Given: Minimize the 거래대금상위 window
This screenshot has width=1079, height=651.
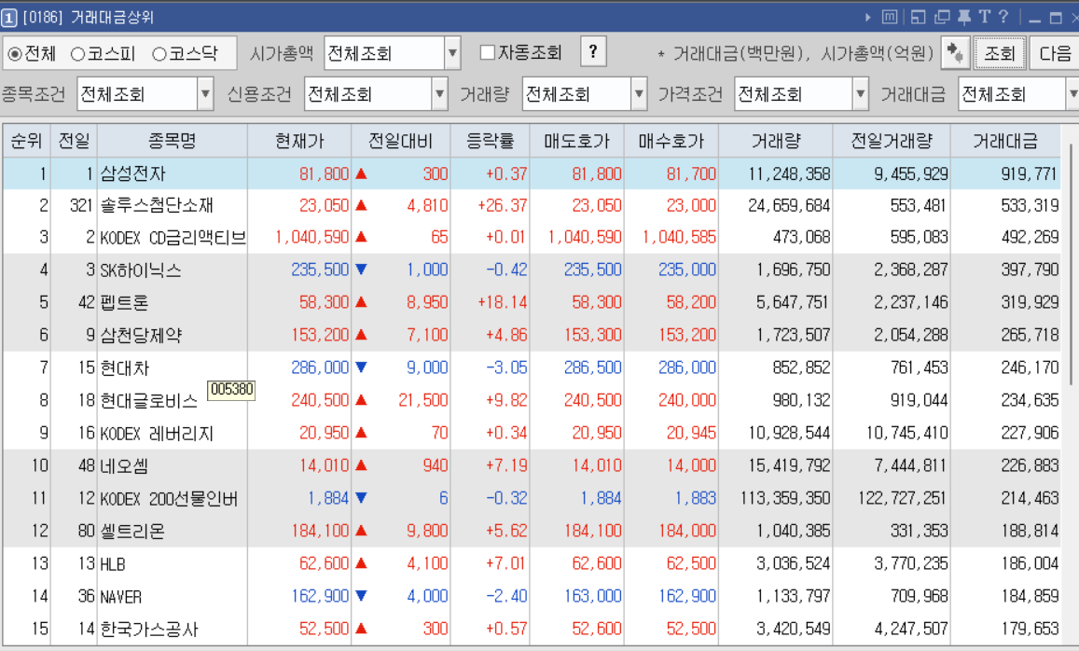Looking at the screenshot, I should click(1034, 19).
